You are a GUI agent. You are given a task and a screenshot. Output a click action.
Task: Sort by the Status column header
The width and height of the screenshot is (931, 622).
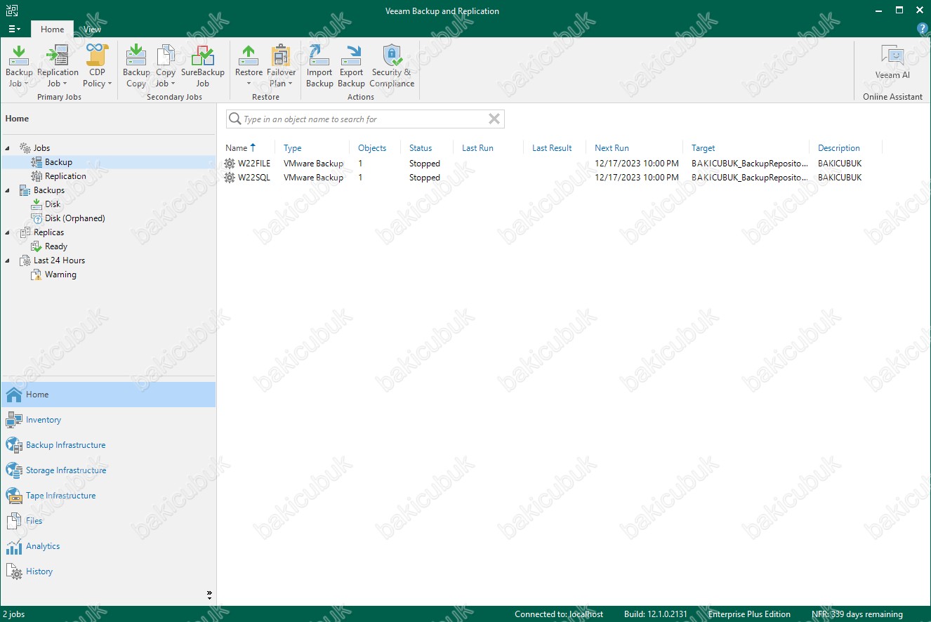tap(421, 148)
